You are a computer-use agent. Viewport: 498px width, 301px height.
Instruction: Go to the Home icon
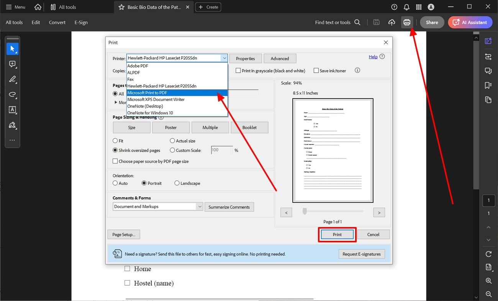tap(38, 7)
